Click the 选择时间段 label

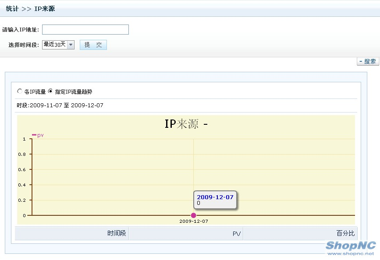24,45
